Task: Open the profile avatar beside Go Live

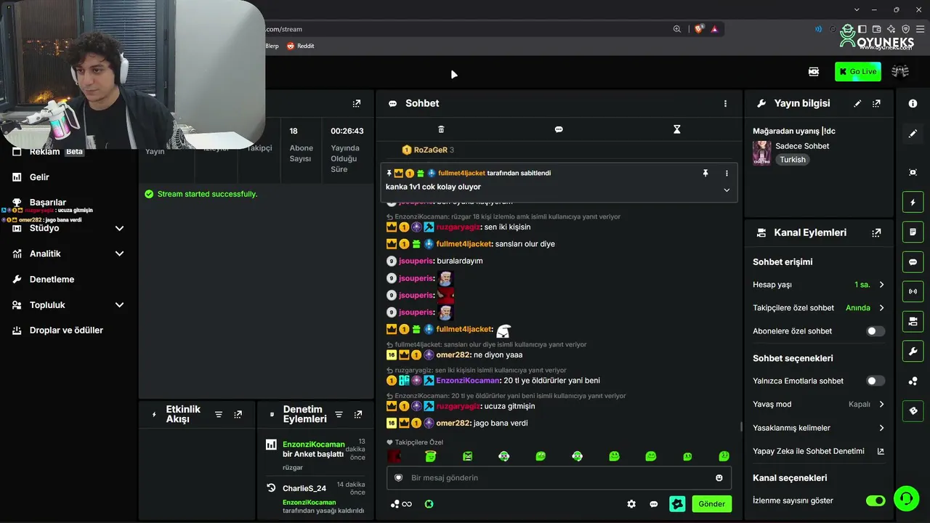Action: pos(900,71)
